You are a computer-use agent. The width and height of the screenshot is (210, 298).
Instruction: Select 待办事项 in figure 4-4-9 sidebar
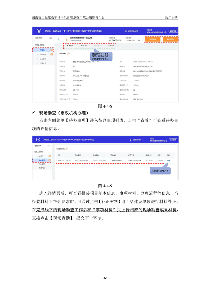click(x=42, y=160)
